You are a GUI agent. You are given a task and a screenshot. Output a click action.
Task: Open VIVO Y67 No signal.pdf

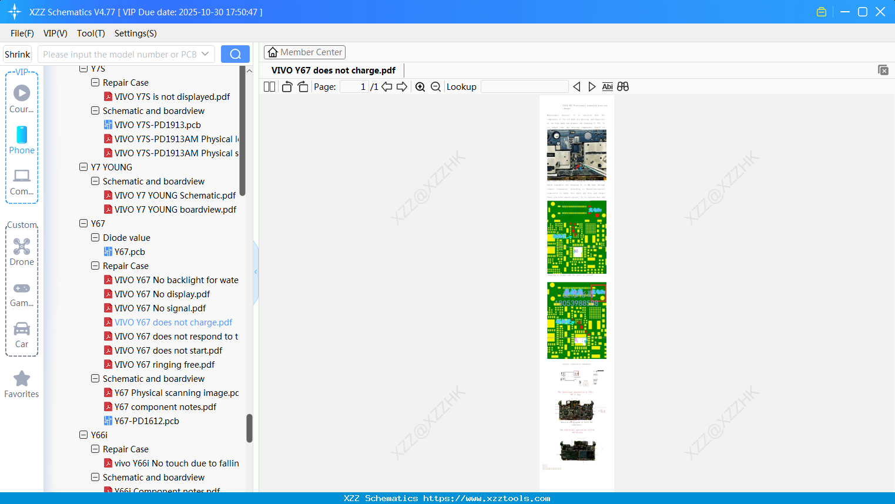(x=160, y=308)
